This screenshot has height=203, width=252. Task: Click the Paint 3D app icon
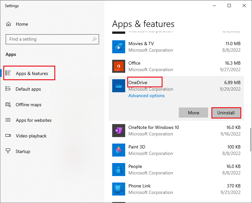(x=119, y=150)
